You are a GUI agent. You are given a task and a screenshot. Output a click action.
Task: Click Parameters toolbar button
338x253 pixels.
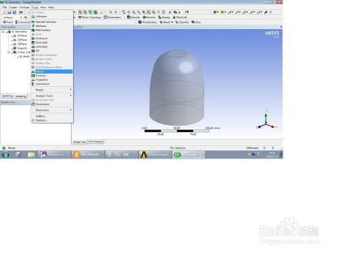tap(112, 17)
